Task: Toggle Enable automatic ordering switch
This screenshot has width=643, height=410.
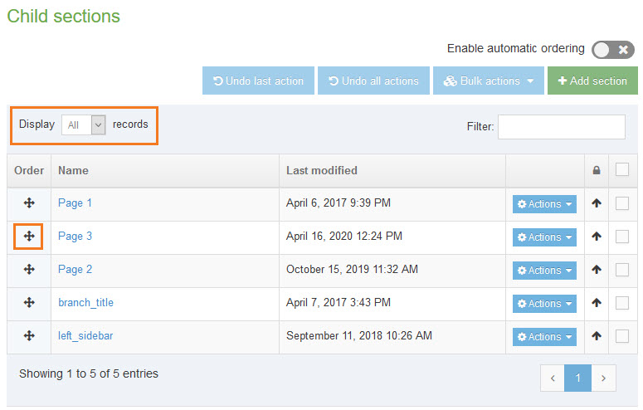Action: click(612, 50)
